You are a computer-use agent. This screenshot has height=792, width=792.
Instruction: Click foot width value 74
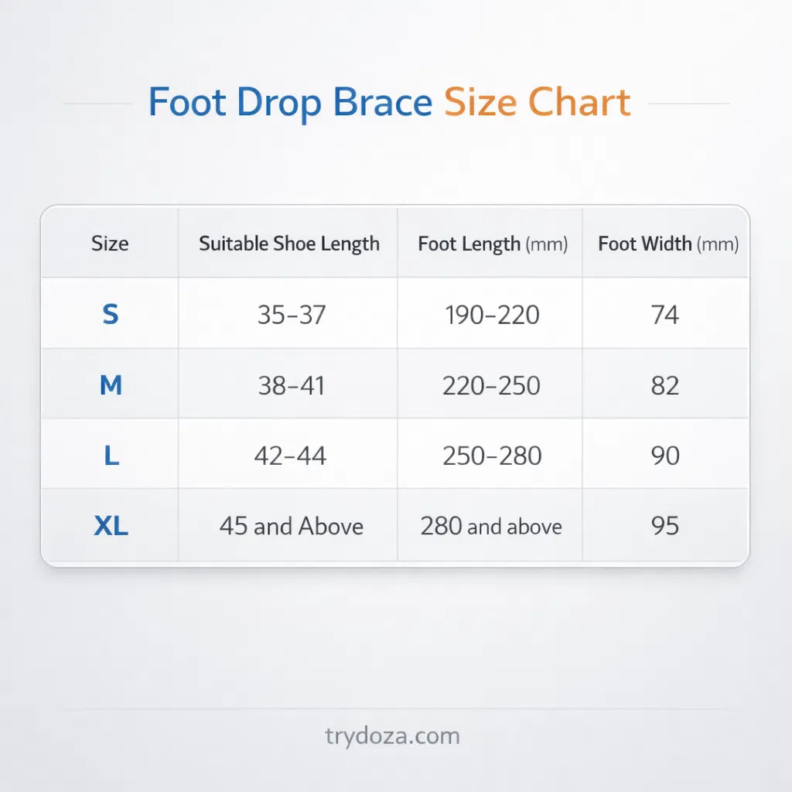point(664,315)
